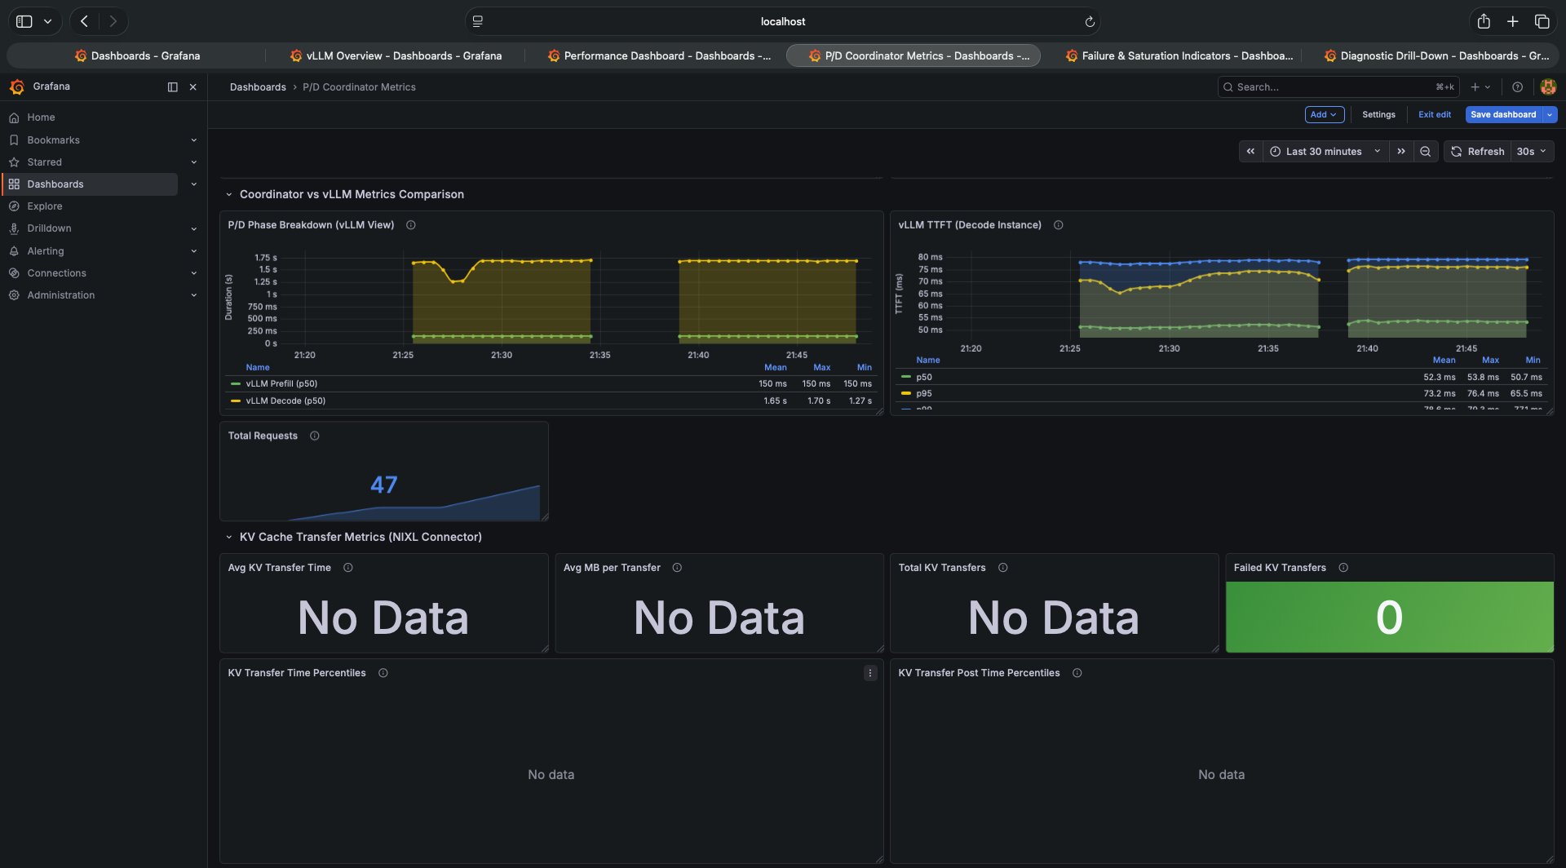Expand the Alerting chevron
The height and width of the screenshot is (868, 1566).
point(194,251)
